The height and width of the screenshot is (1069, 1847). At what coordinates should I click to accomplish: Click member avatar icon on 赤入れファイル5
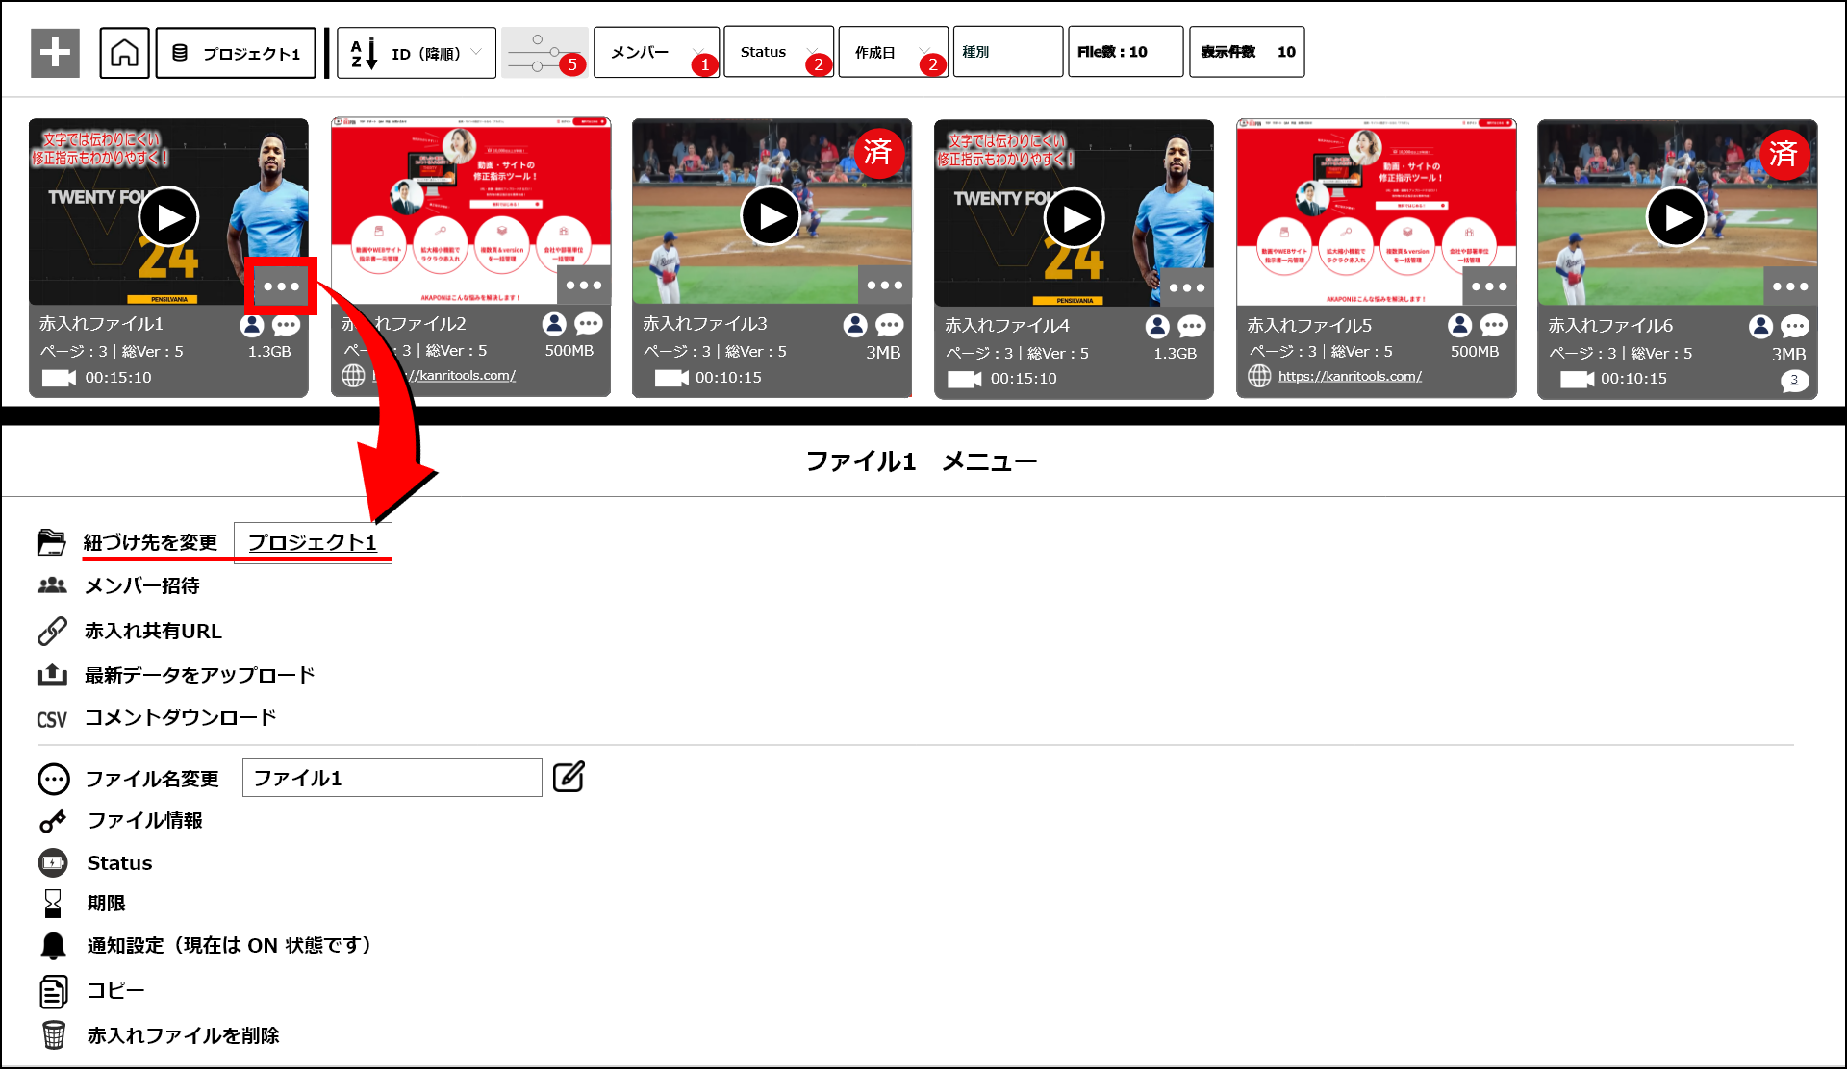pyautogui.click(x=1459, y=325)
